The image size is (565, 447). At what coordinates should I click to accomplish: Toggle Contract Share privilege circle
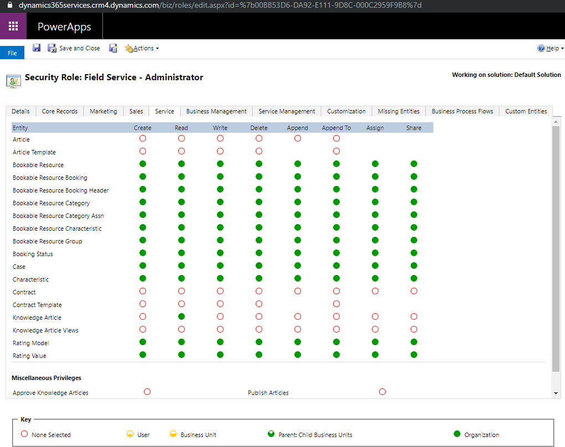tap(414, 291)
